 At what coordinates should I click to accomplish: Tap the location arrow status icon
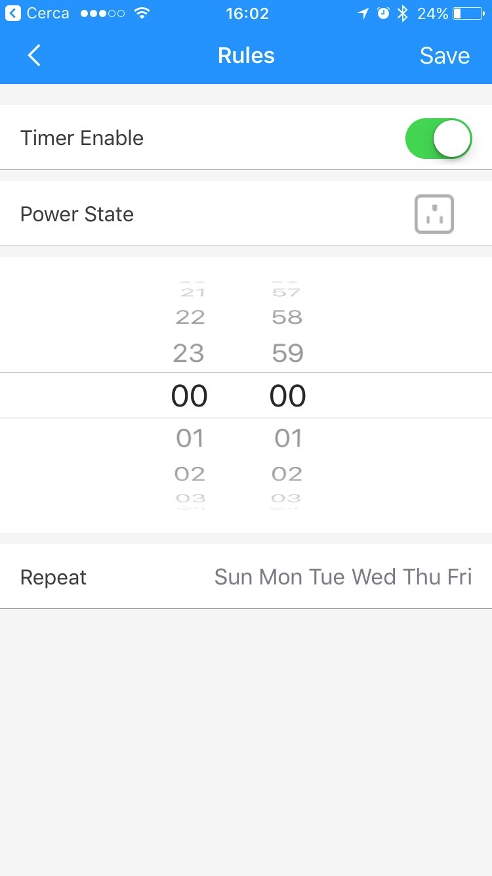363,13
